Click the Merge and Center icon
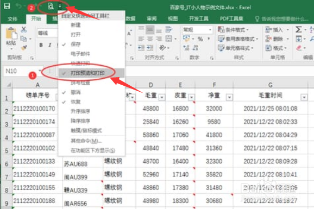 tap(168, 39)
